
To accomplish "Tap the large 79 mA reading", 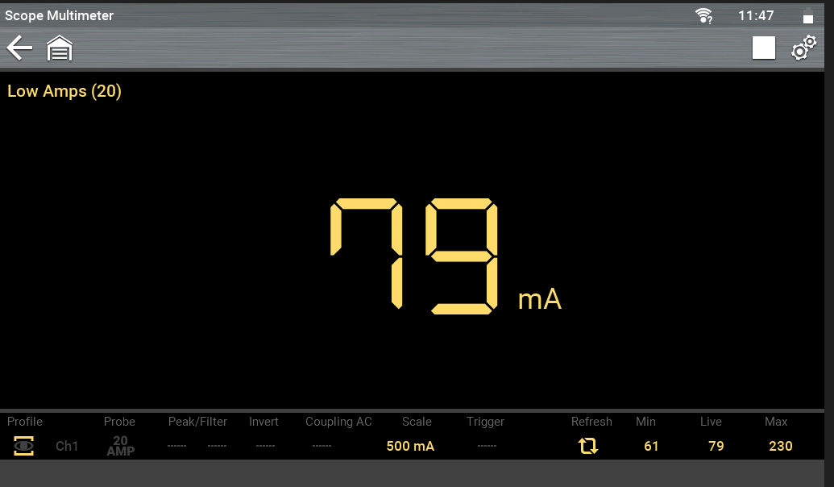I will [x=415, y=256].
